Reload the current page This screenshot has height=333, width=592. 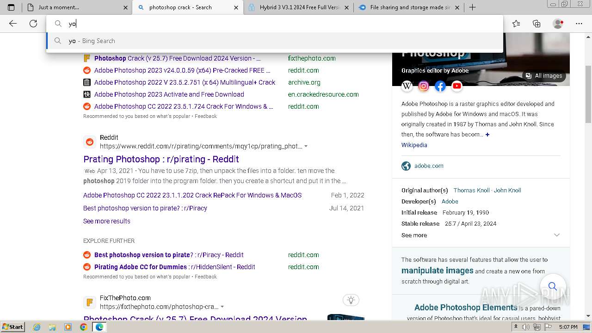pos(33,24)
